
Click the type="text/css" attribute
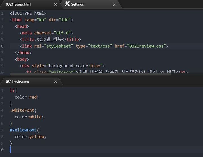(x=94, y=46)
